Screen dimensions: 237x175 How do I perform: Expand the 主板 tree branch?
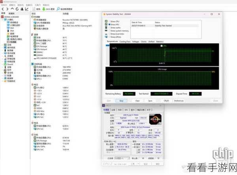pyautogui.click(x=2, y=45)
